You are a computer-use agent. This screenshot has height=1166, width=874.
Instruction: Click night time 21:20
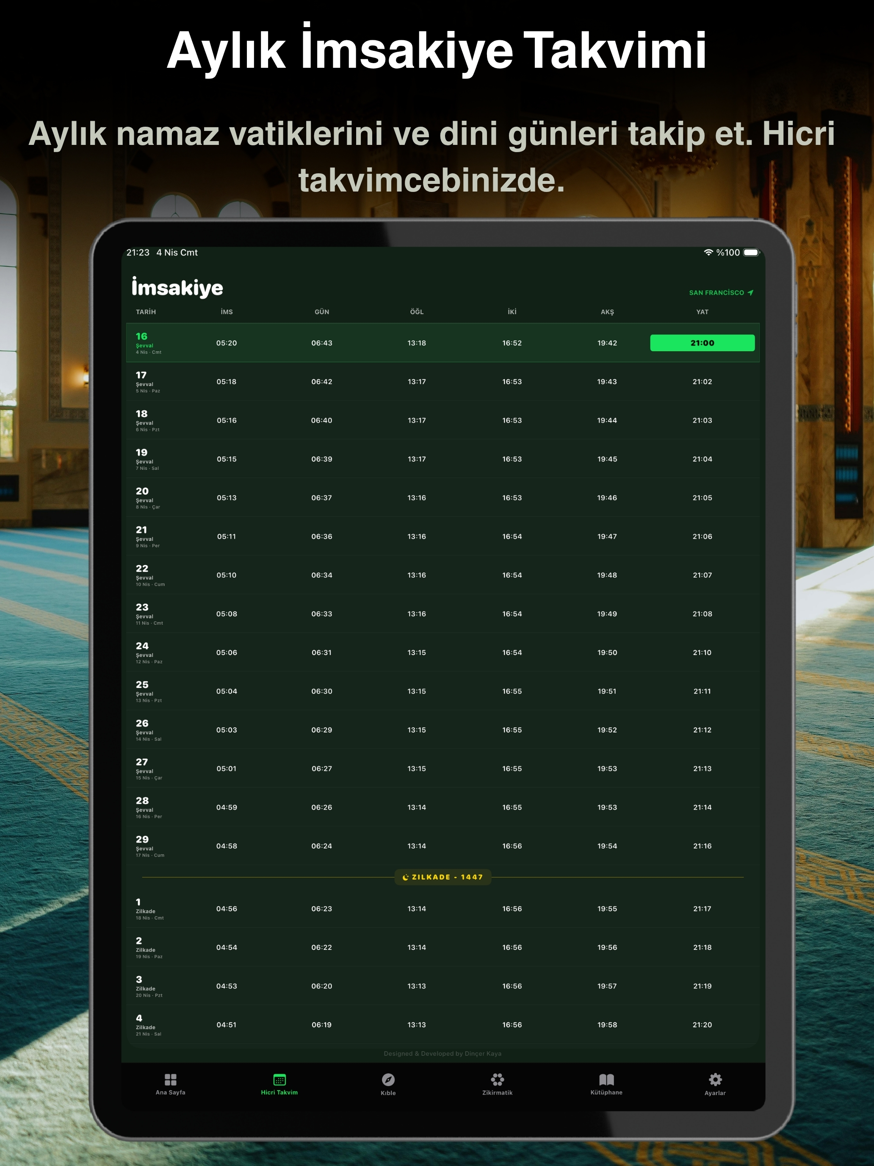coord(702,1025)
